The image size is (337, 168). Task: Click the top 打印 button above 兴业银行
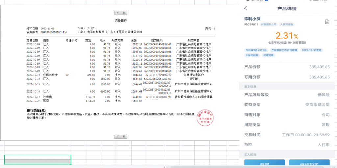121,13
